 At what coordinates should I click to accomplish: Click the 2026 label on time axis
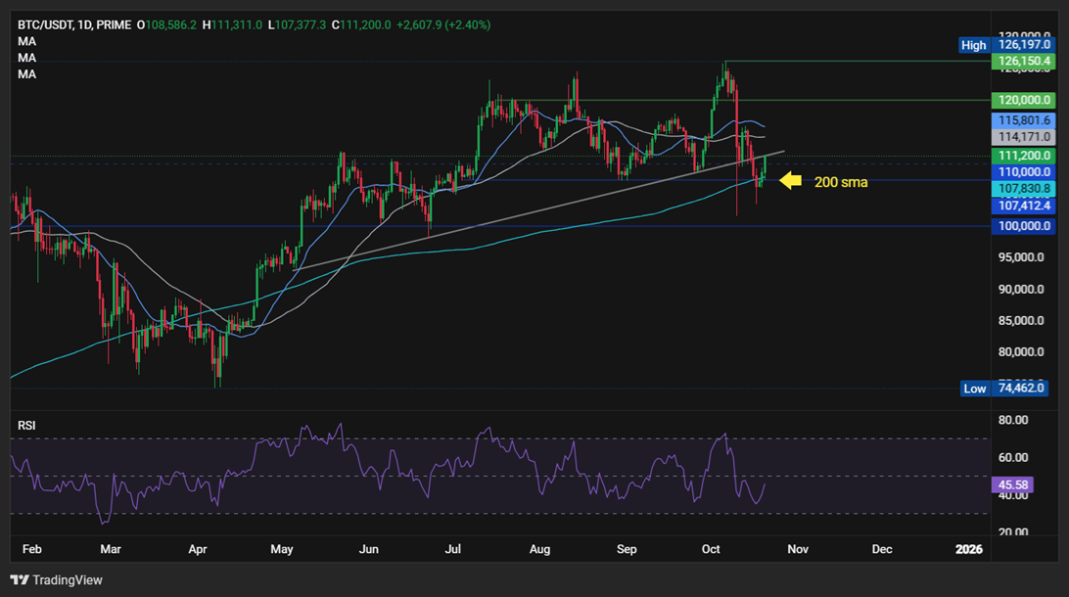[x=968, y=549]
